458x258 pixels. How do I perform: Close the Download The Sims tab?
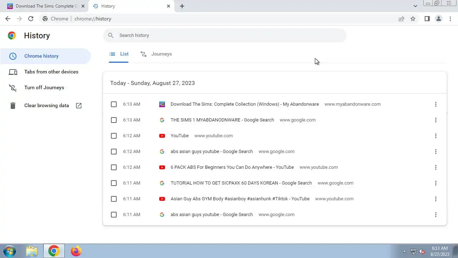click(x=83, y=6)
